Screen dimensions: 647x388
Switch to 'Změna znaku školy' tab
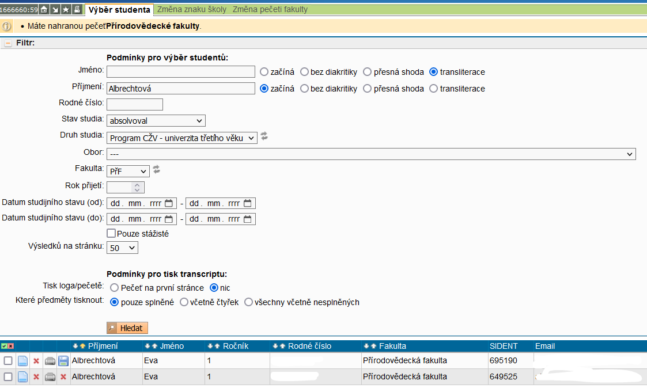point(192,9)
